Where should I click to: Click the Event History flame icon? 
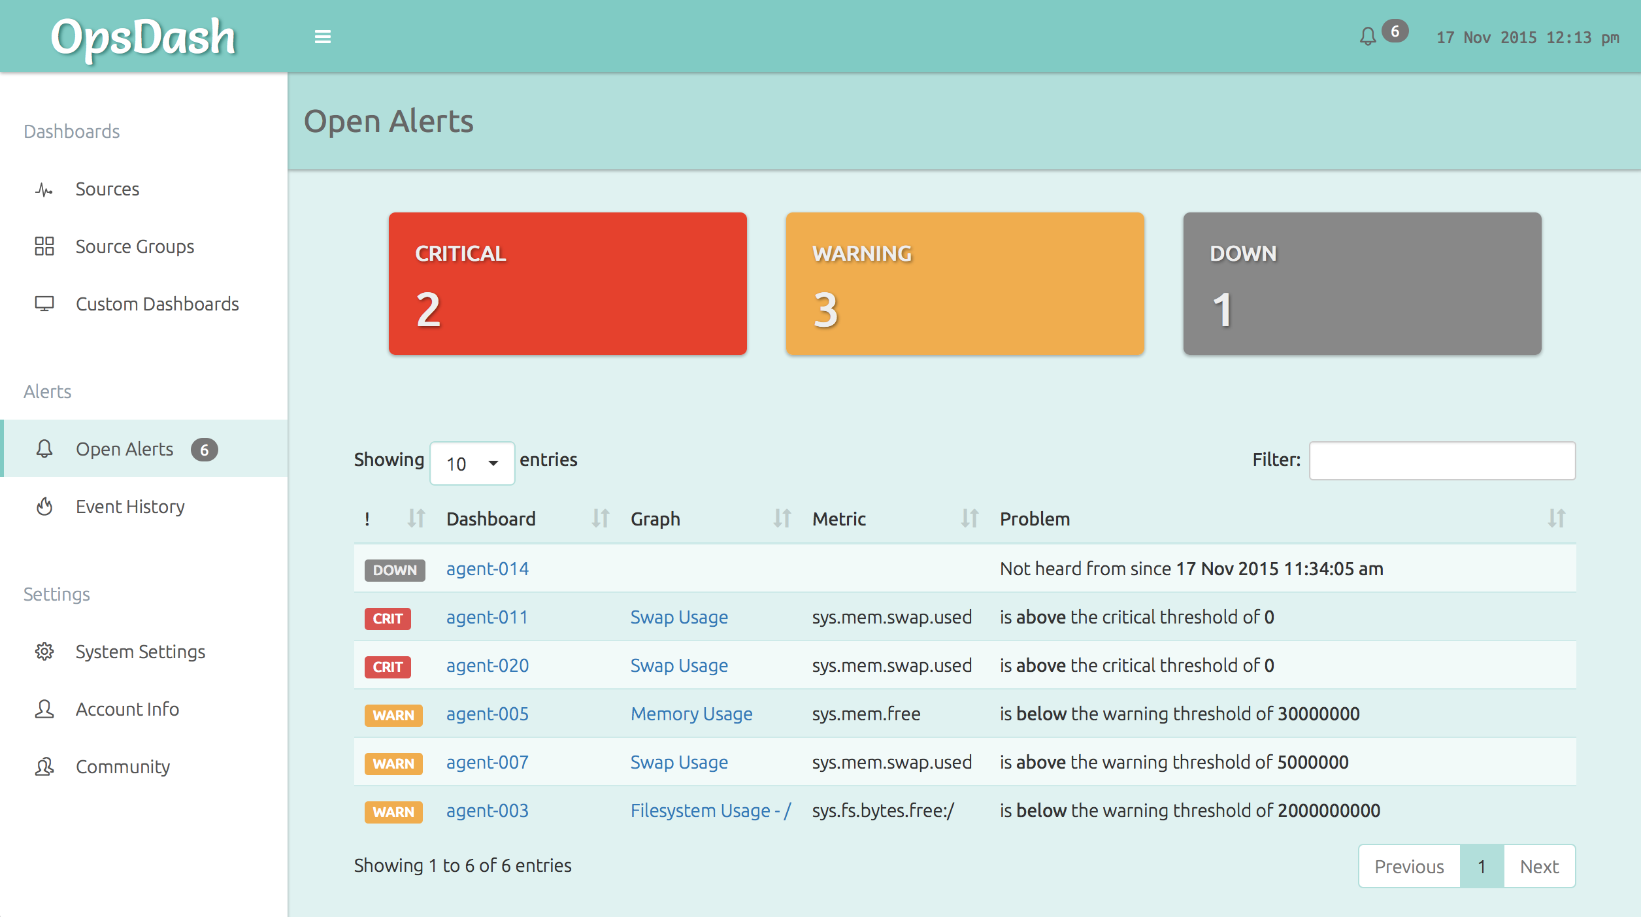pos(44,507)
